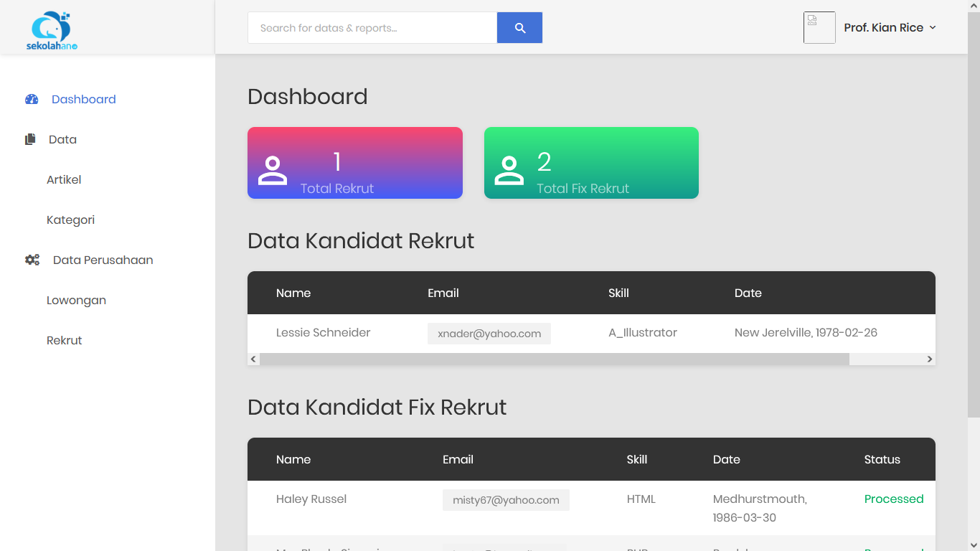Click the page scrollbar down arrow

pyautogui.click(x=974, y=545)
